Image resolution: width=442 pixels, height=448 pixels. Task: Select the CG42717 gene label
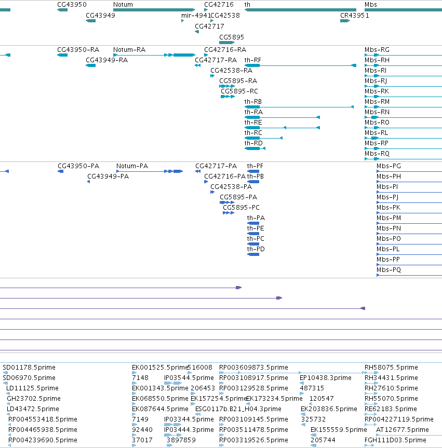pos(209,26)
